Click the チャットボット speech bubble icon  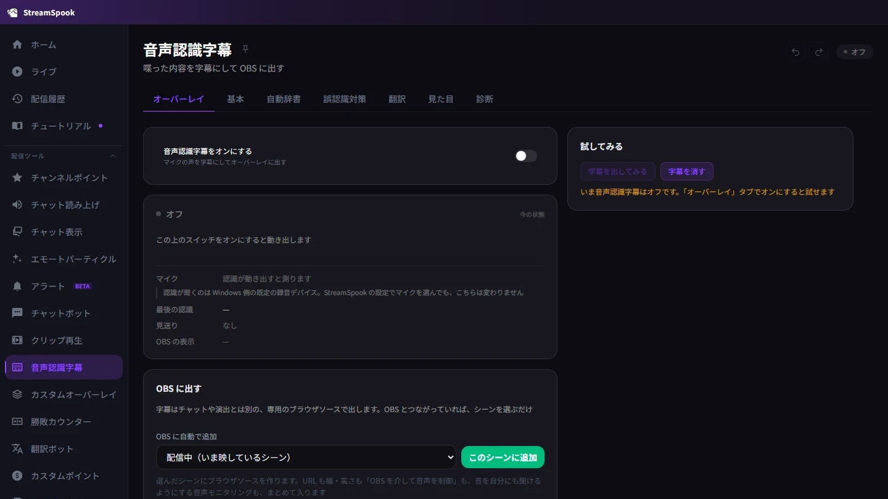pyautogui.click(x=17, y=313)
